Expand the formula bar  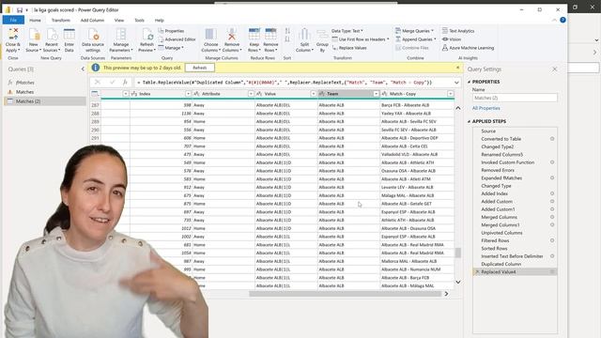(456, 83)
